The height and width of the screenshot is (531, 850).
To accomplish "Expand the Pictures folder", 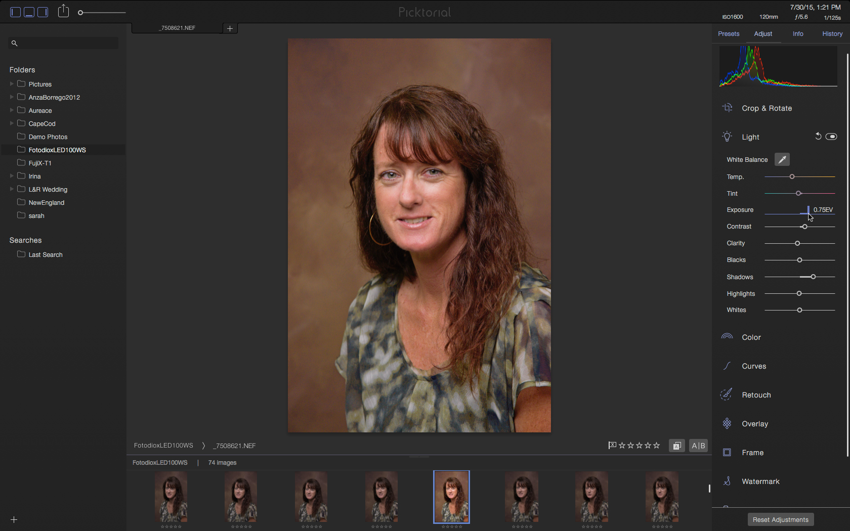I will [x=12, y=84].
